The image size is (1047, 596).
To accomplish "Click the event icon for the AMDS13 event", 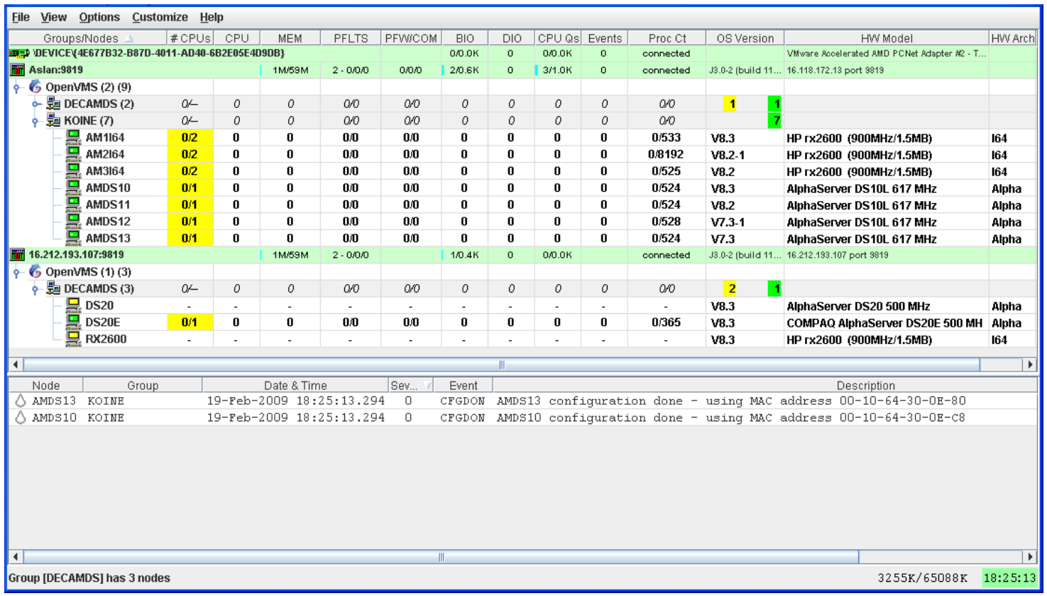I will pyautogui.click(x=21, y=401).
